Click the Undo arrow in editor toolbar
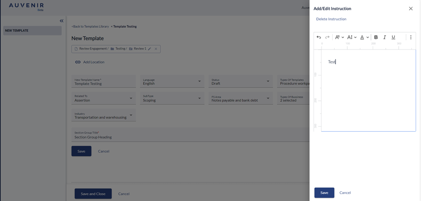421x201 pixels. 319,38
